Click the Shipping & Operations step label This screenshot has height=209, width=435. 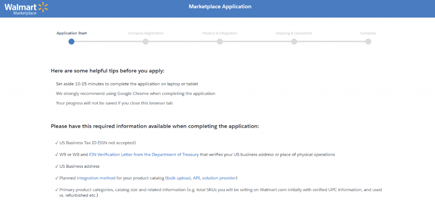coord(294,33)
